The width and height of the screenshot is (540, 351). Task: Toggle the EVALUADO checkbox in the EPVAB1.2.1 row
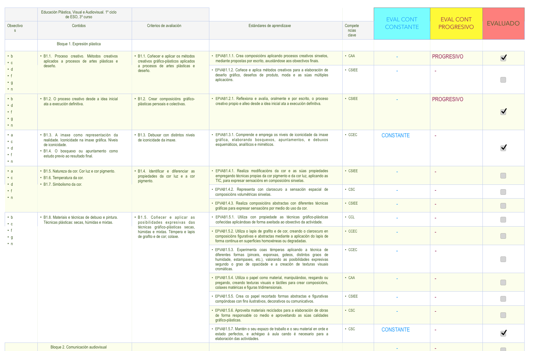503,112
